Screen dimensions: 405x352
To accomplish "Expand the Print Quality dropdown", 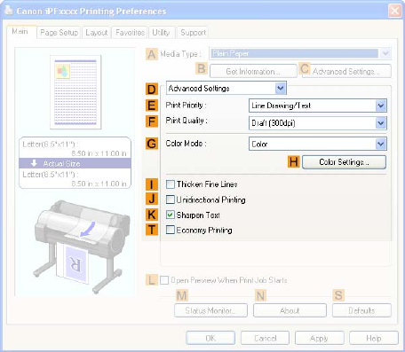I will click(318, 123).
